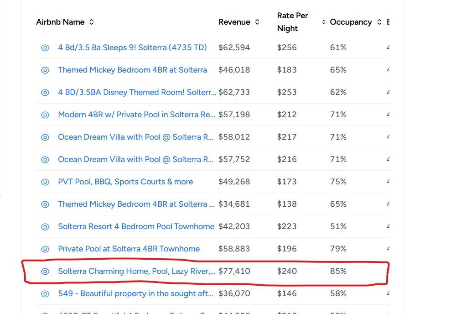Toggle sorting on the Airbnb Name column
The width and height of the screenshot is (461, 314).
click(91, 21)
